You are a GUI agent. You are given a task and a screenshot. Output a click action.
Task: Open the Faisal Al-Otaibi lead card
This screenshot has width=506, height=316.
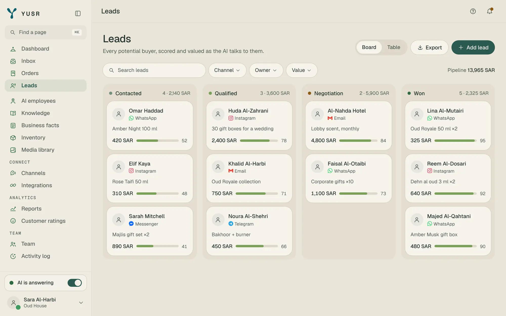pos(349,178)
